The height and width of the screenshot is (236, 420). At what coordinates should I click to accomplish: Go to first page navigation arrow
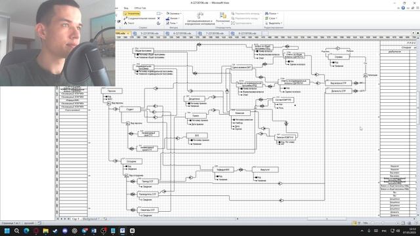58,219
